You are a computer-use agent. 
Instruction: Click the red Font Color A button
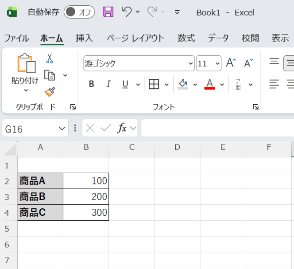click(x=209, y=84)
